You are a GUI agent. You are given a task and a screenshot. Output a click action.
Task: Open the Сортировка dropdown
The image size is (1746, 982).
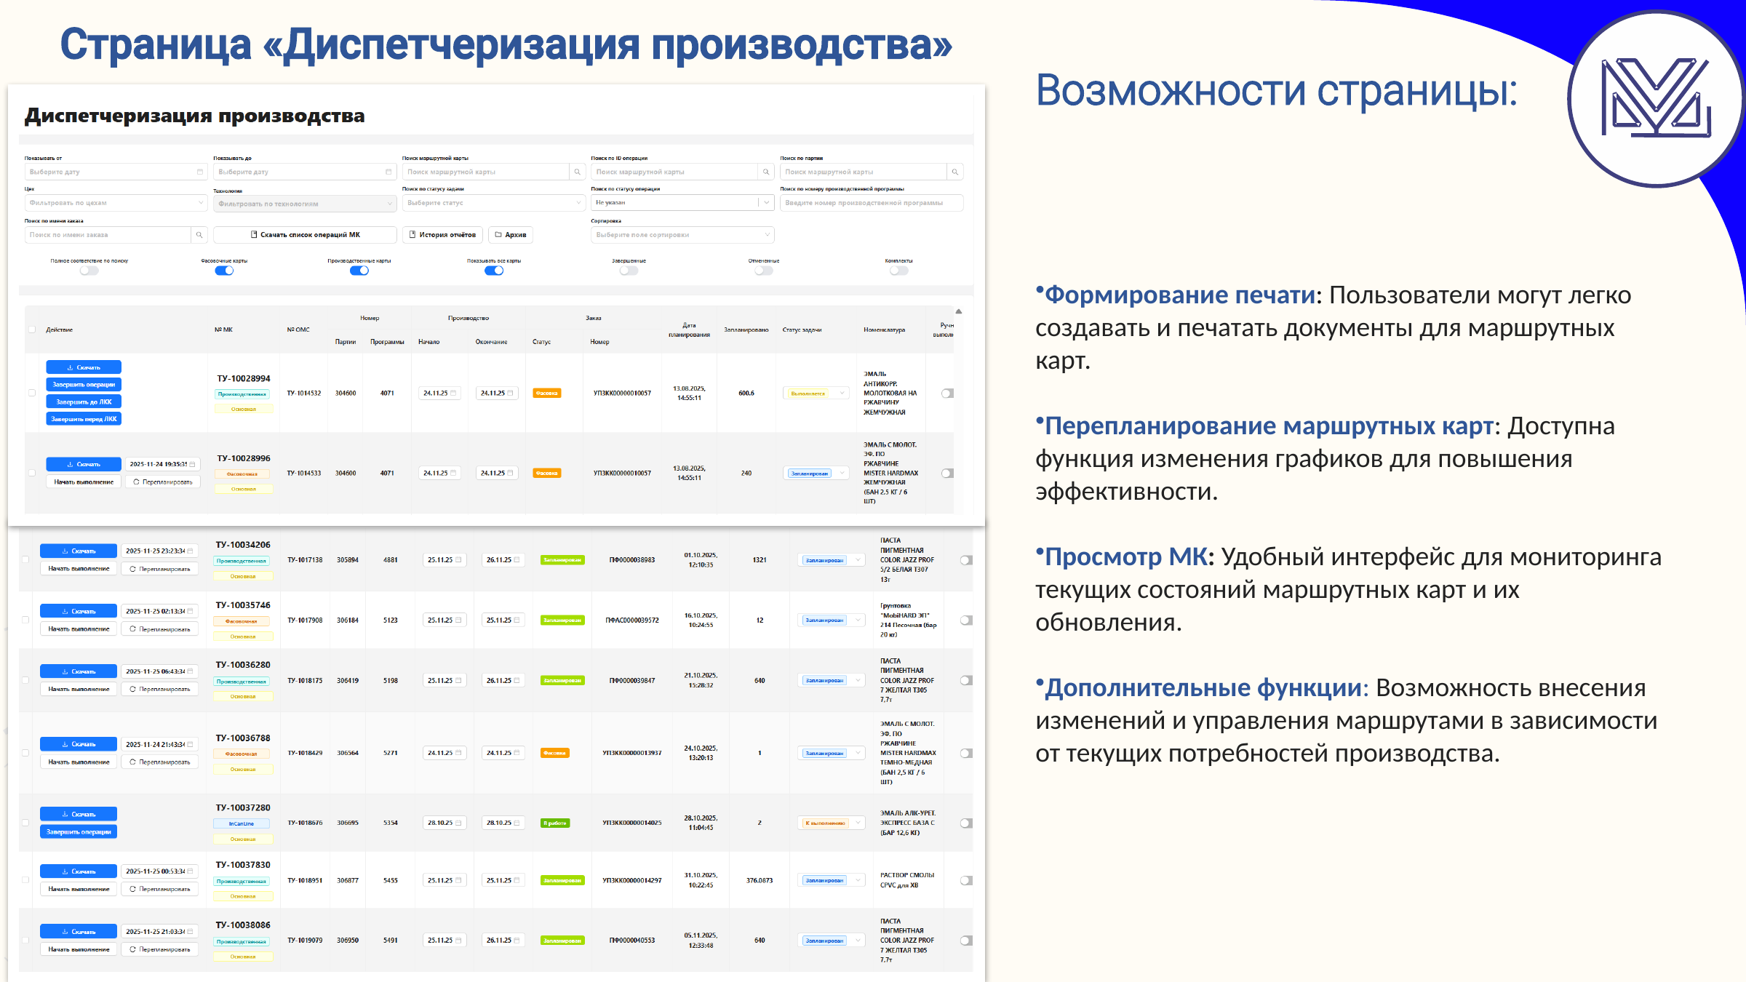click(682, 234)
